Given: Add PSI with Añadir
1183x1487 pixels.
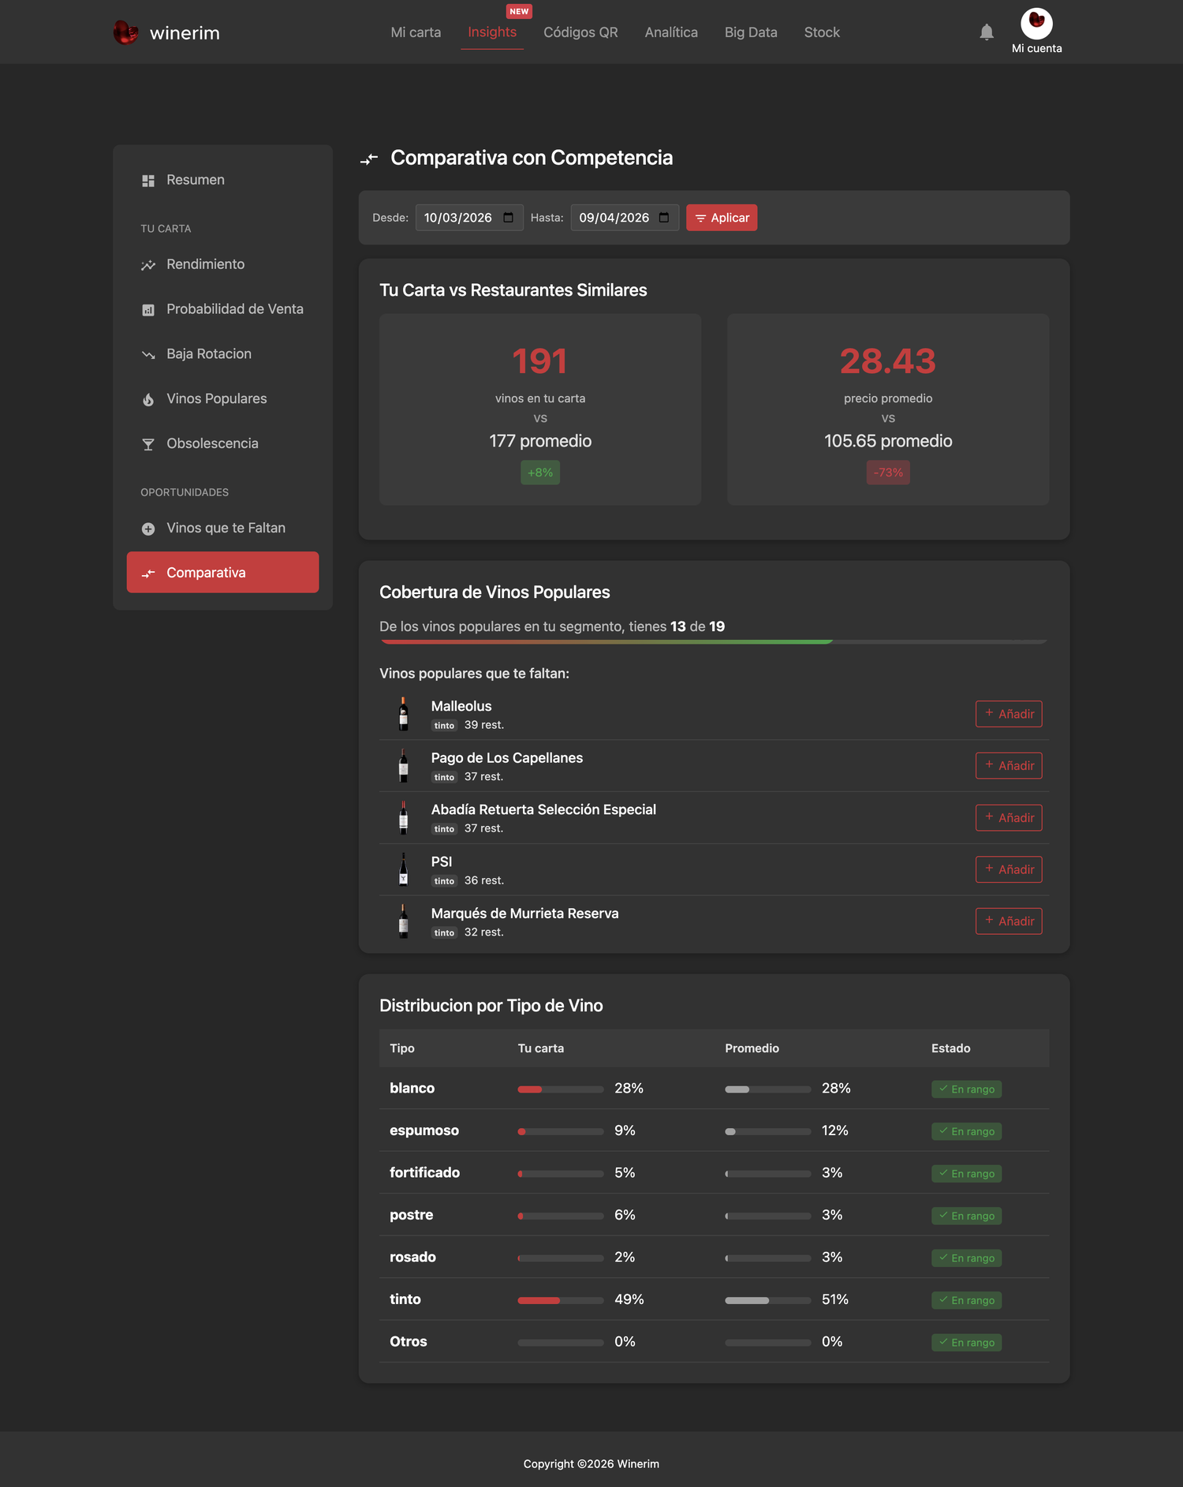Looking at the screenshot, I should 1009,869.
